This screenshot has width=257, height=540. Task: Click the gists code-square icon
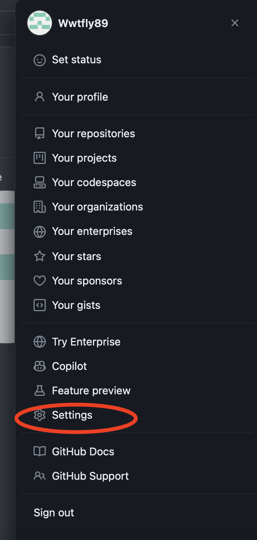[x=40, y=305]
